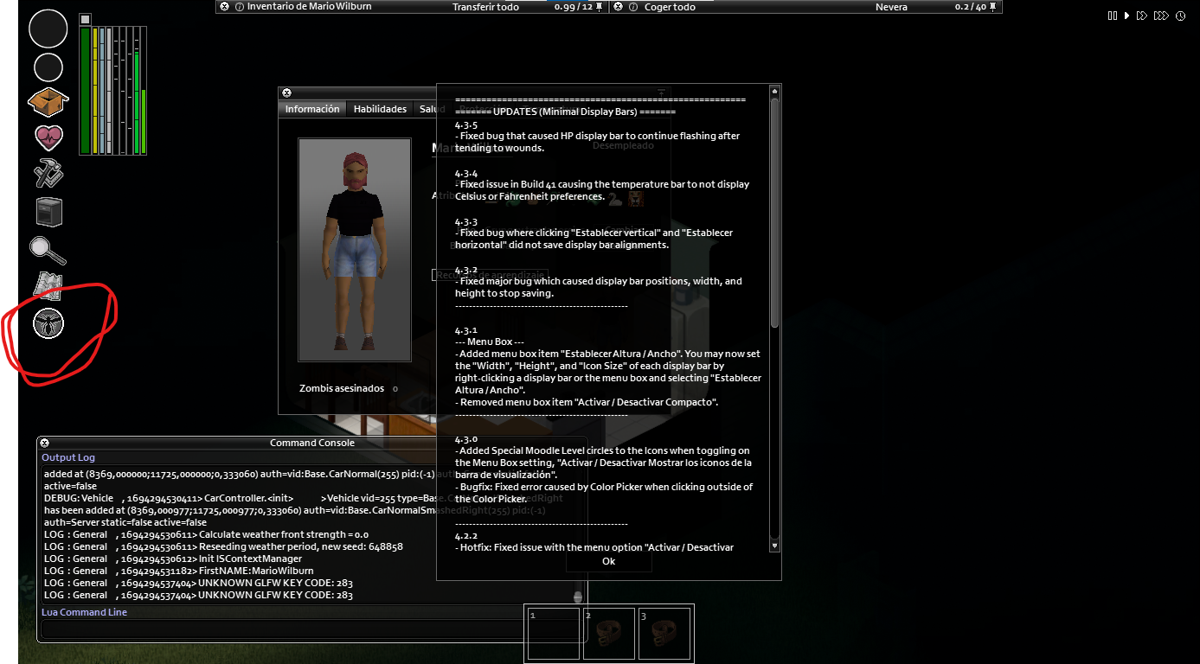Click the 4.3.5 version heading

coord(465,125)
